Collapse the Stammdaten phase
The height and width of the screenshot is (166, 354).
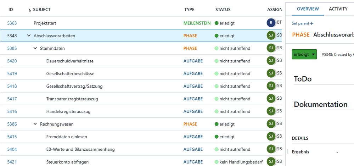click(x=35, y=48)
